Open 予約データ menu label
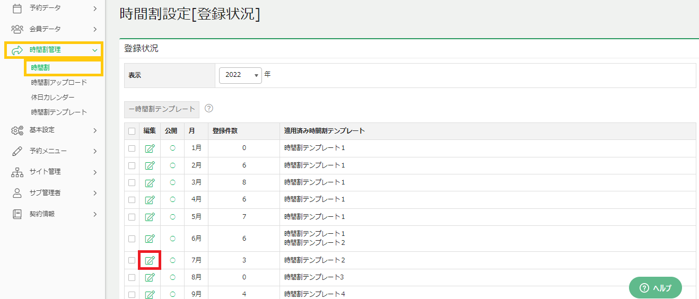The image size is (699, 299). pos(45,8)
